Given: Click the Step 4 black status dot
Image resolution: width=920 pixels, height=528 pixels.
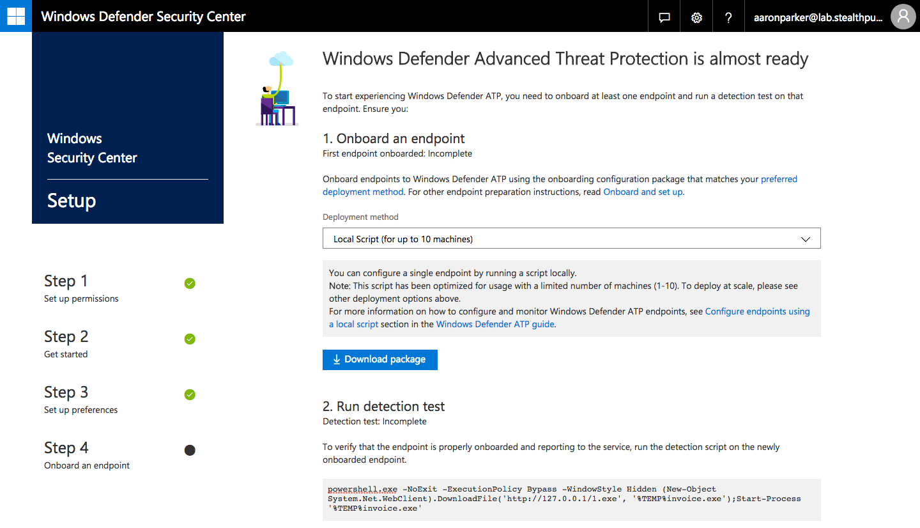Looking at the screenshot, I should tap(190, 450).
